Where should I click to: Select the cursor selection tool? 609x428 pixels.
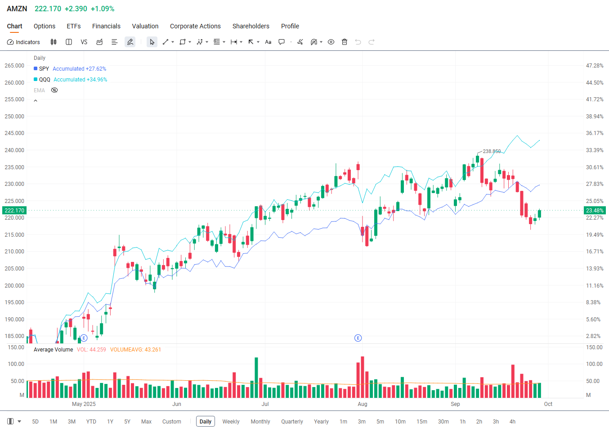click(x=152, y=42)
